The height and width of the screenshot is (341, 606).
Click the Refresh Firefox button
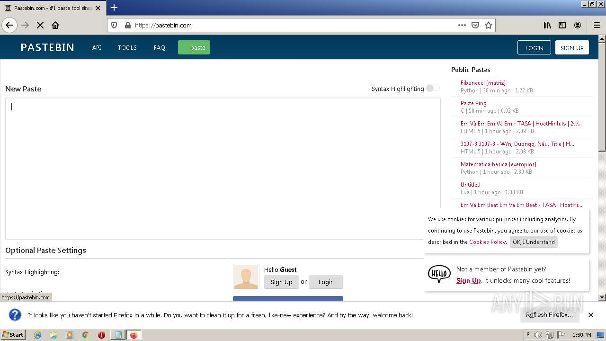coord(549,314)
